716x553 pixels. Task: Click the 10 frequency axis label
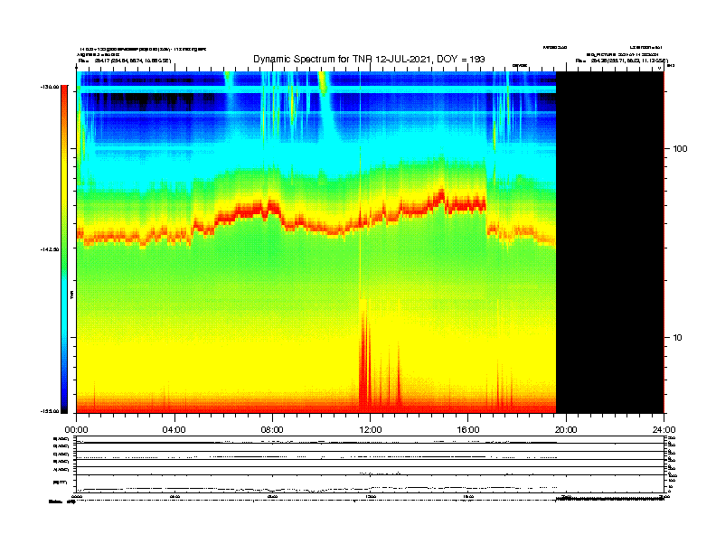coord(678,338)
